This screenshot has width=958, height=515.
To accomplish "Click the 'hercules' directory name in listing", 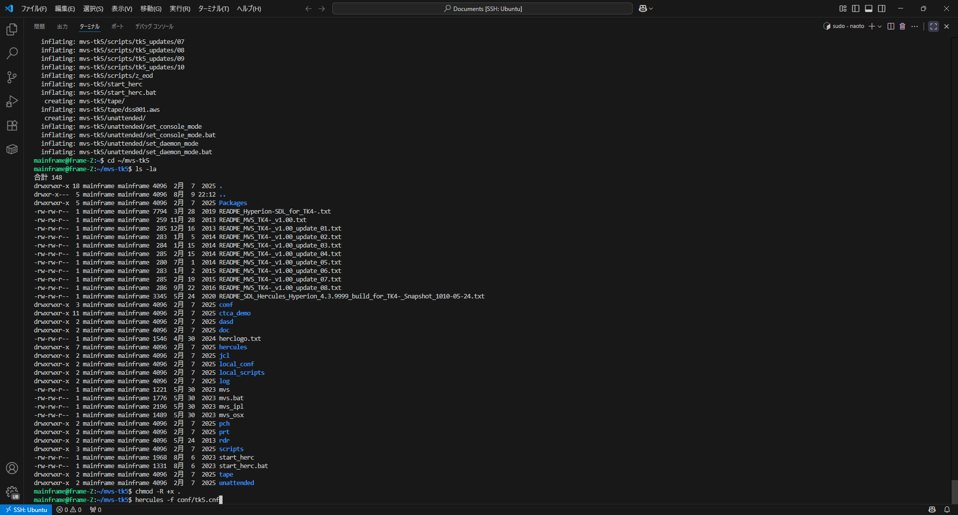I will (x=233, y=347).
